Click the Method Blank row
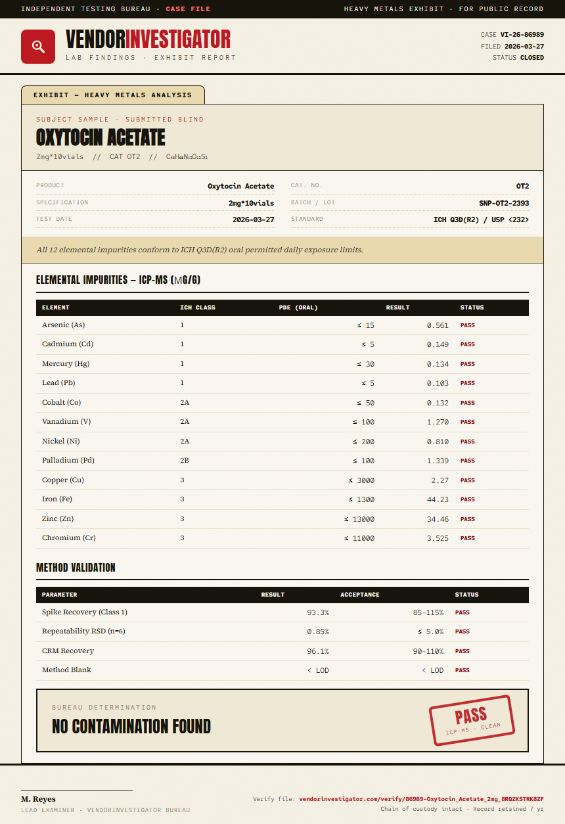565x824 pixels. (282, 670)
